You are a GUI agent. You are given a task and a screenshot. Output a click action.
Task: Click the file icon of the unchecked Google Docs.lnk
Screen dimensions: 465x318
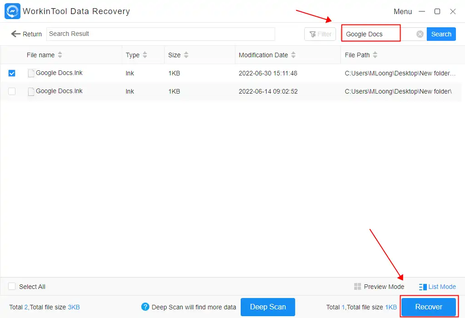point(31,92)
